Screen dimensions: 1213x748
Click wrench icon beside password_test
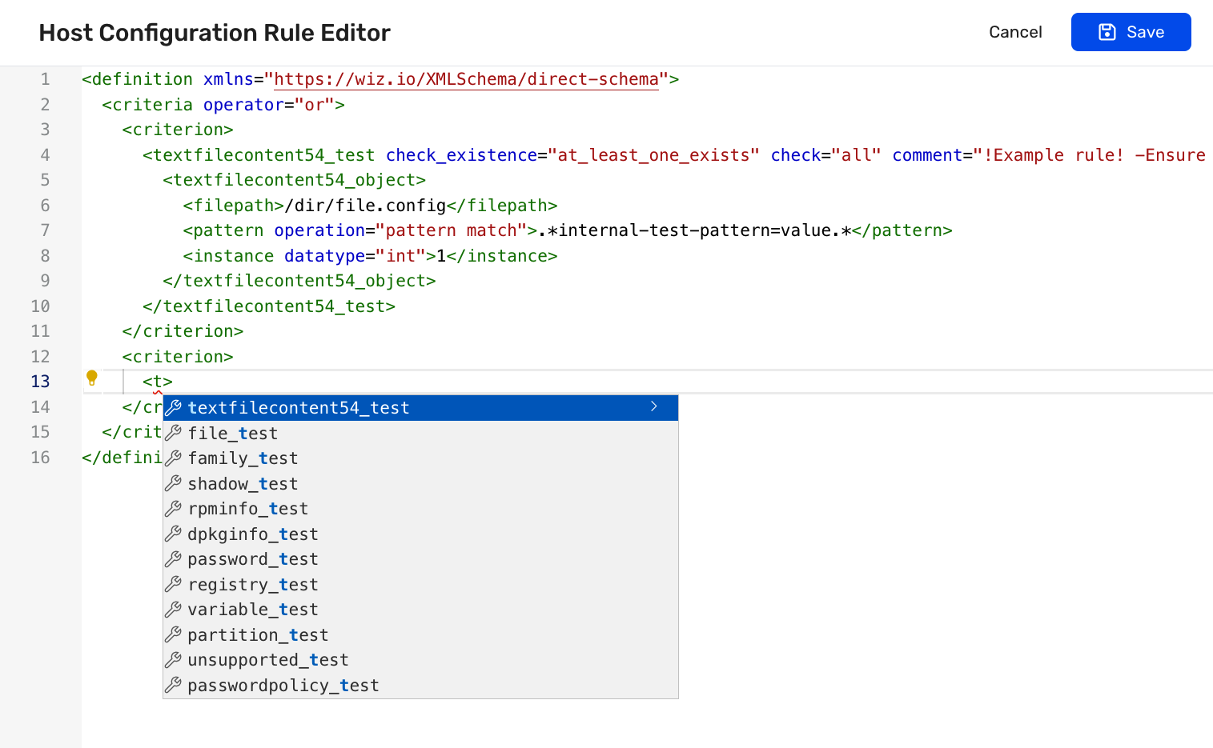coord(174,558)
